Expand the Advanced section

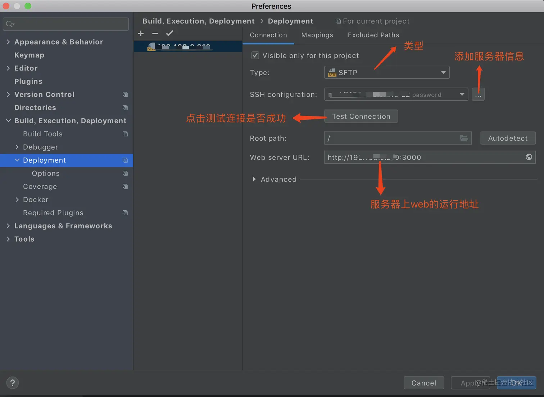(x=254, y=179)
